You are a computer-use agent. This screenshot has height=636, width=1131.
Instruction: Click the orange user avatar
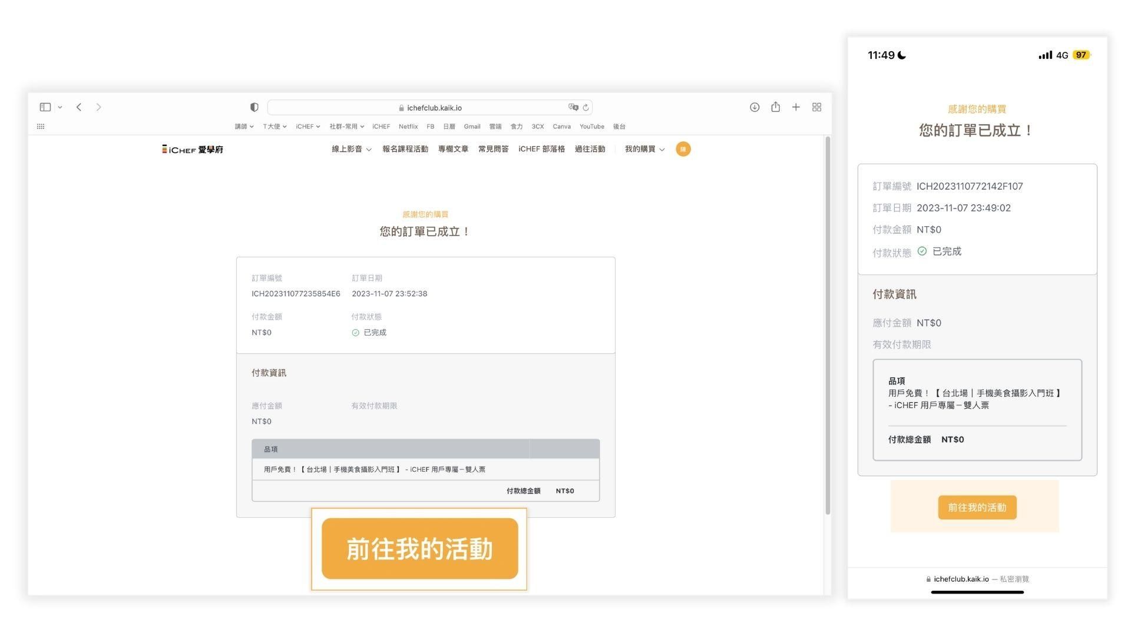pyautogui.click(x=683, y=150)
